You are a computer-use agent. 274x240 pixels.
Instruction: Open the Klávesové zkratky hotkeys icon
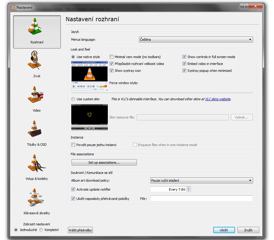coord(35,198)
